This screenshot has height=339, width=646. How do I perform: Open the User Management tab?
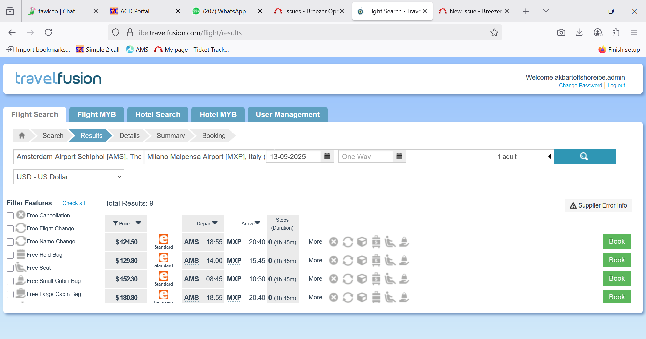[x=287, y=115]
